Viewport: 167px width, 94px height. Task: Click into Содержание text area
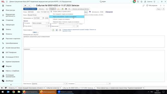click(94, 66)
